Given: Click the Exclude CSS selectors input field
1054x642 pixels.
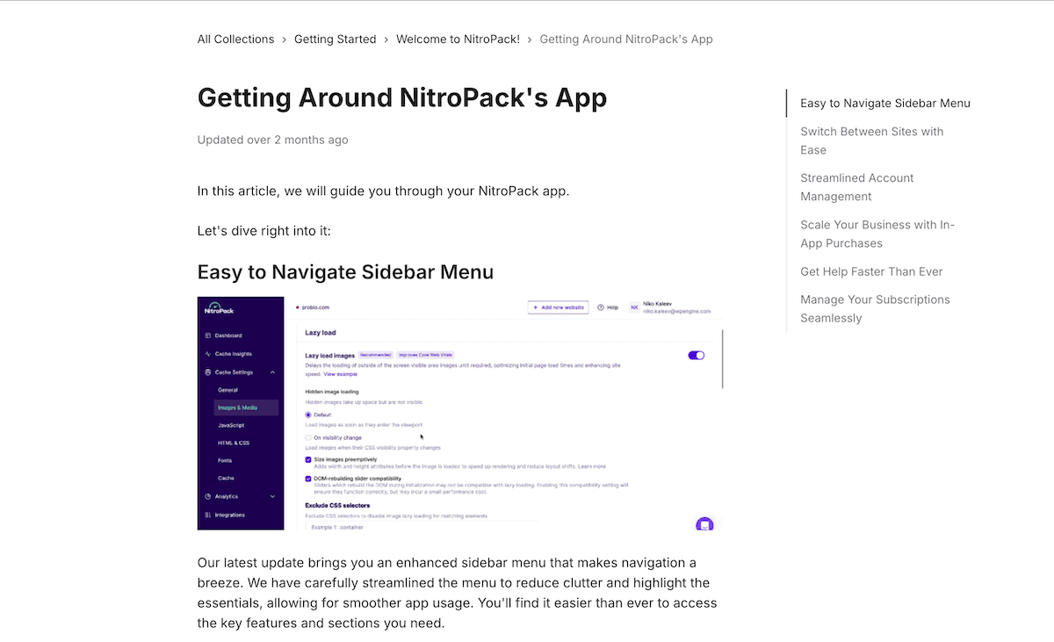Looking at the screenshot, I should click(421, 525).
